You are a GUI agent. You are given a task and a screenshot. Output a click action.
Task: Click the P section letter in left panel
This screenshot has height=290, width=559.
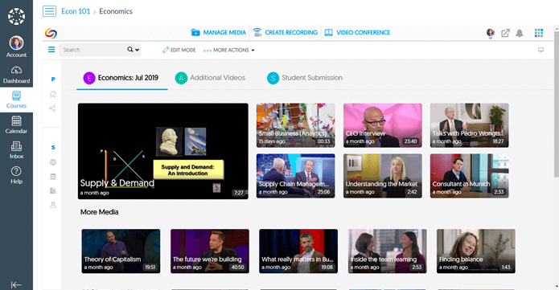pos(53,80)
